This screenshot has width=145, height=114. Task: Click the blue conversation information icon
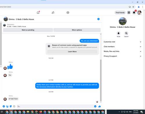tap(98, 19)
